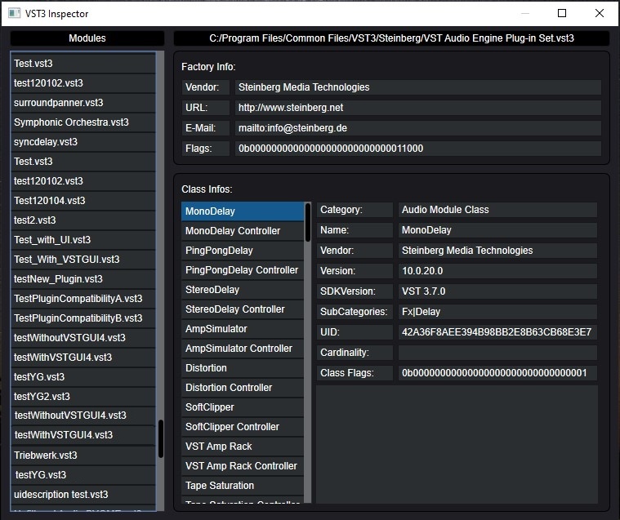Click the UID value 42A36F8AEE394B98BB2E8B63CB68E3E7
Screen dimensions: 620x520
pyautogui.click(x=497, y=332)
